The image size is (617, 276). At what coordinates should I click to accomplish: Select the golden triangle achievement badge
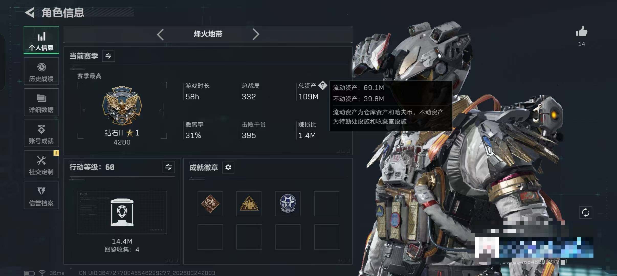249,204
